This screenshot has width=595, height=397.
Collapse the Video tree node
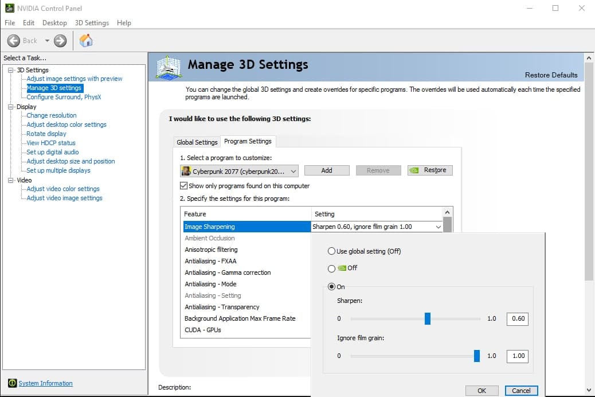click(11, 180)
